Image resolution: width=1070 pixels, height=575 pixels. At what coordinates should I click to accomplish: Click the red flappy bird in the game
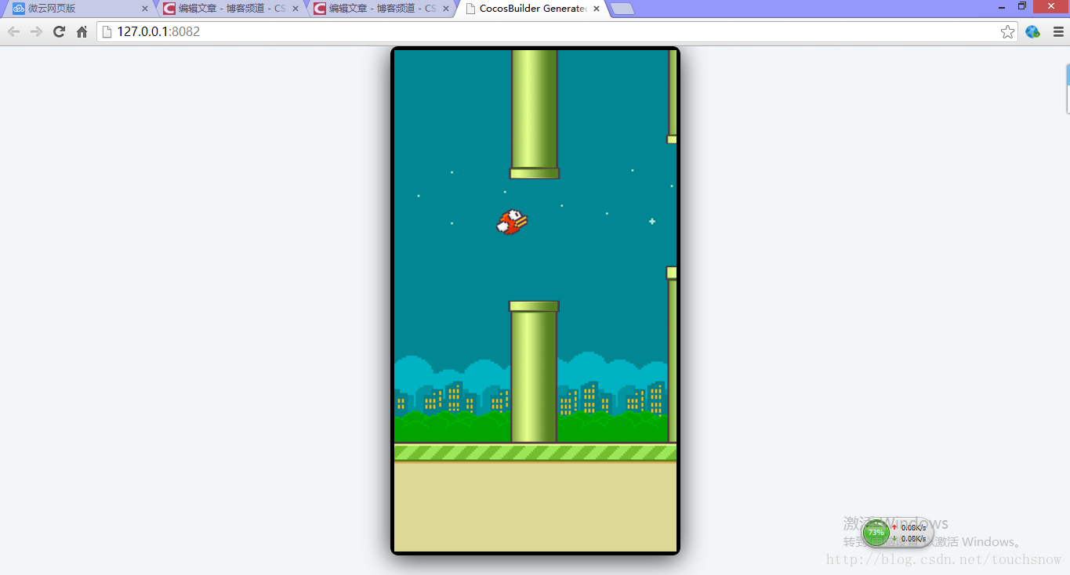click(x=512, y=222)
